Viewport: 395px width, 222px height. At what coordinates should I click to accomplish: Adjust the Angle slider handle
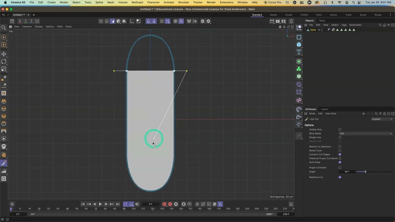click(365, 172)
